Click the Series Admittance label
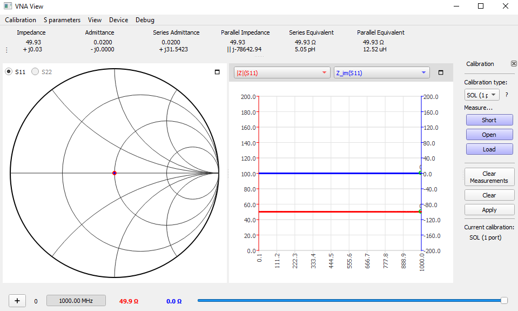 pyautogui.click(x=176, y=32)
